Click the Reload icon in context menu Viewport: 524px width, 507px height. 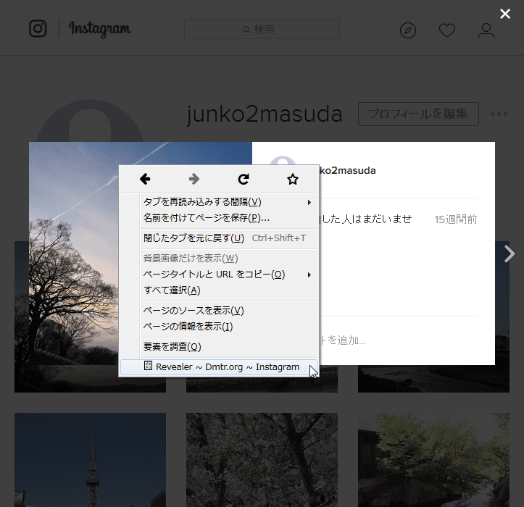pyautogui.click(x=244, y=179)
